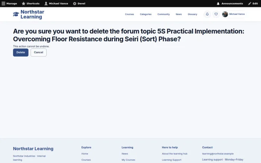Click the footer Contact heading
The height and width of the screenshot is (163, 261).
coord(207,147)
